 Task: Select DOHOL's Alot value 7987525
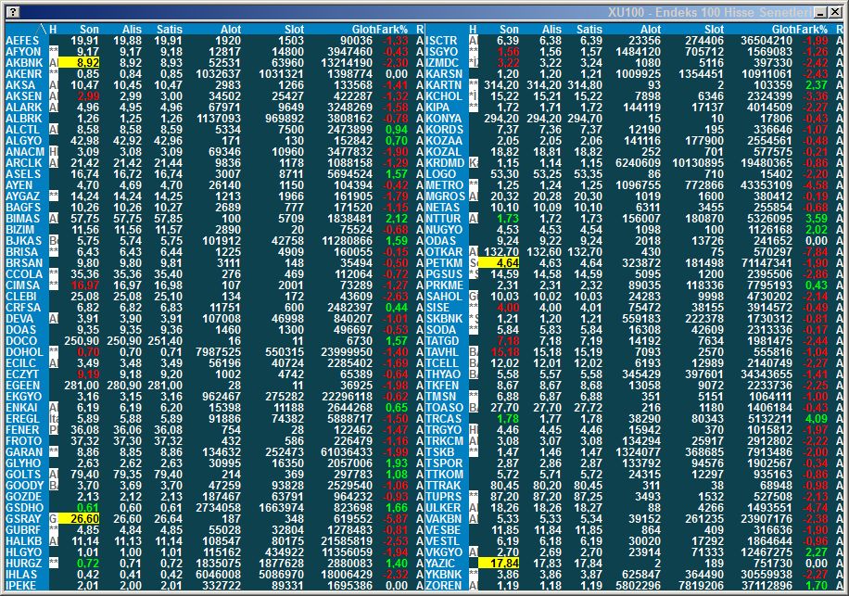tap(218, 352)
